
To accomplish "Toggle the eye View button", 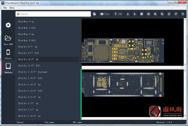I will pyautogui.click(x=104, y=14).
